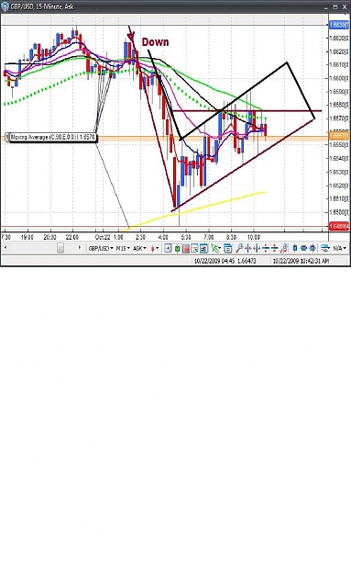Click the blue price label at top of the price axis
Viewport: 351px width, 574px height.
339,25
